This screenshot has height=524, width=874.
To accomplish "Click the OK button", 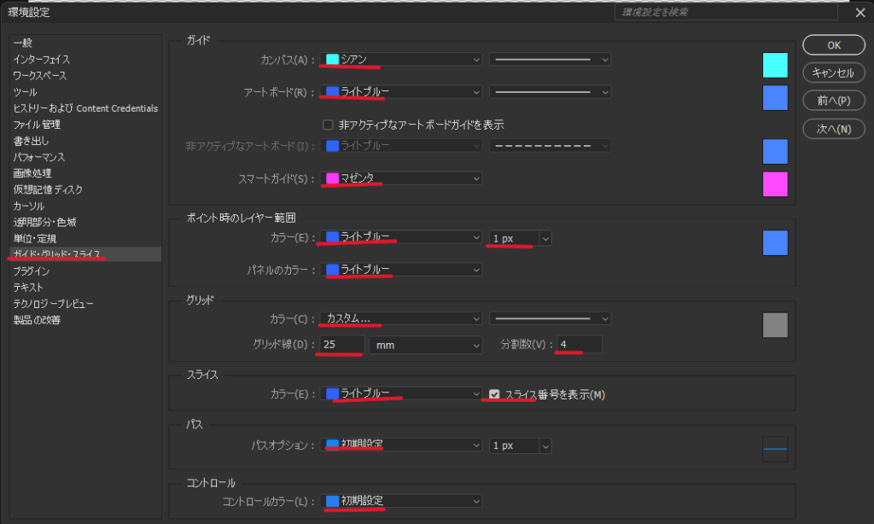I will point(834,45).
